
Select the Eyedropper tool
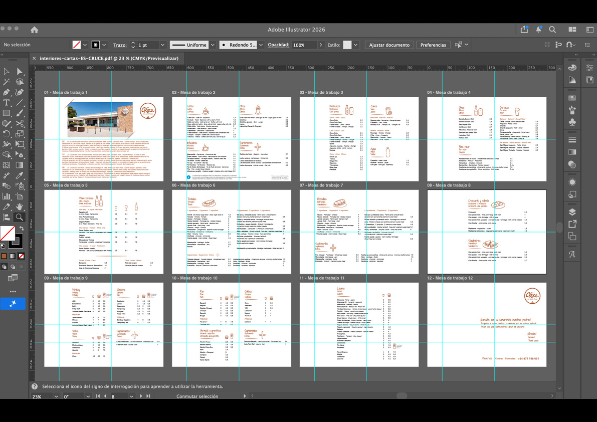(x=20, y=175)
